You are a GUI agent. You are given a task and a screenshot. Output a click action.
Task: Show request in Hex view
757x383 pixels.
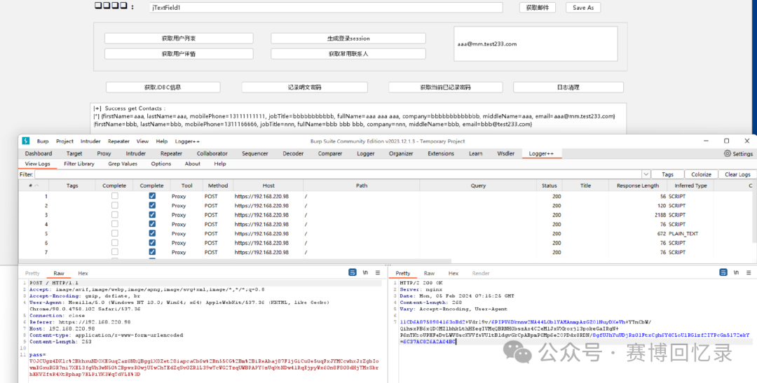click(x=83, y=273)
